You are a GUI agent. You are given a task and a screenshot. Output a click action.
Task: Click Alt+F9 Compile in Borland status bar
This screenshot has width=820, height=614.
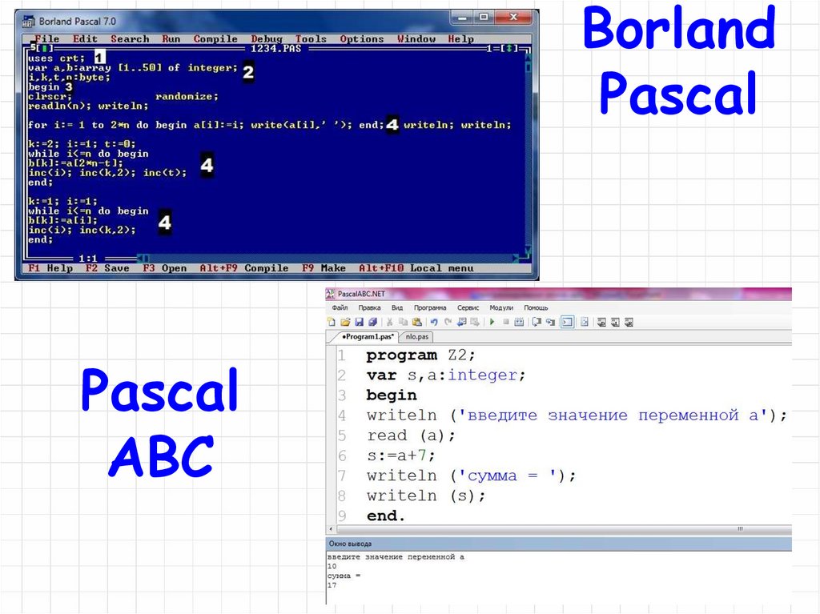(x=243, y=268)
